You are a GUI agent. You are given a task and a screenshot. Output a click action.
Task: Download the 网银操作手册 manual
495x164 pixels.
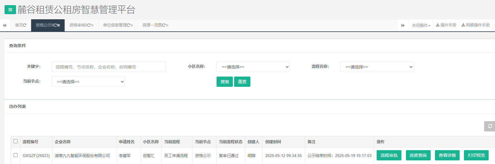475,25
